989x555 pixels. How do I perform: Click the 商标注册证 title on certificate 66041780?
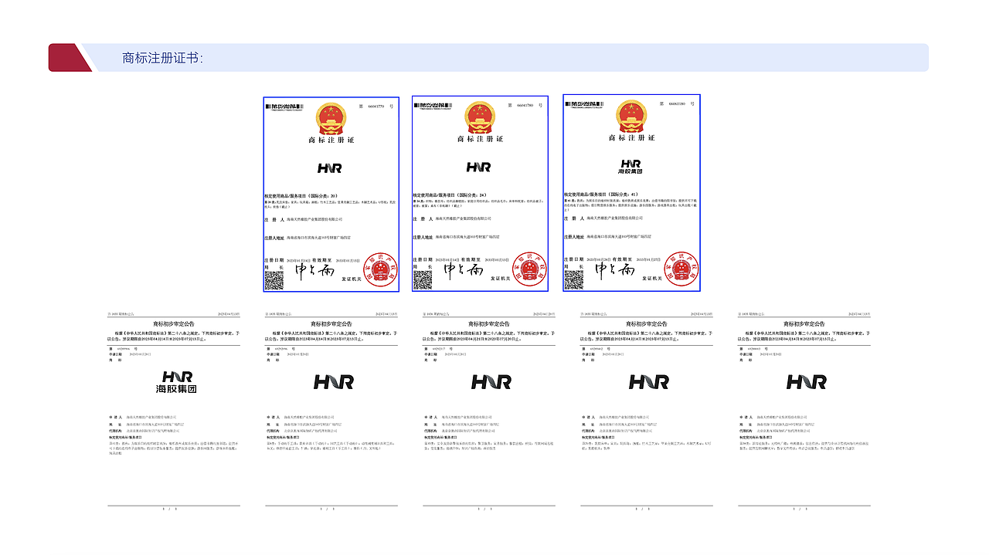pyautogui.click(x=479, y=139)
